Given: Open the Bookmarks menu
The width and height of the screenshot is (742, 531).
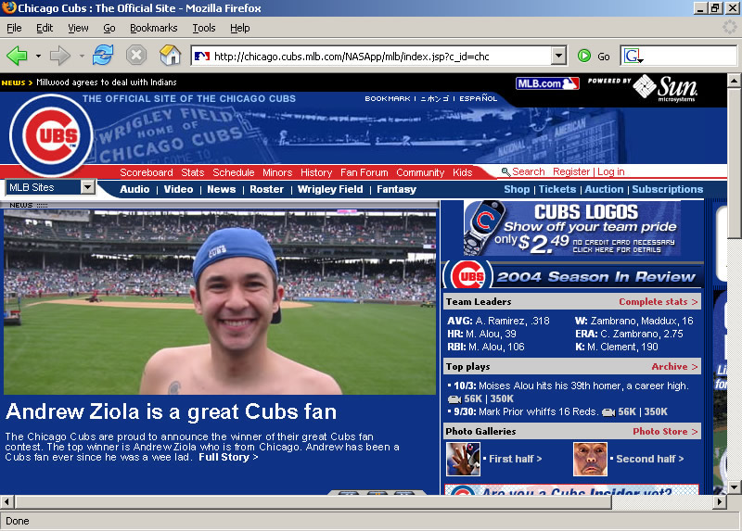Looking at the screenshot, I should 154,28.
